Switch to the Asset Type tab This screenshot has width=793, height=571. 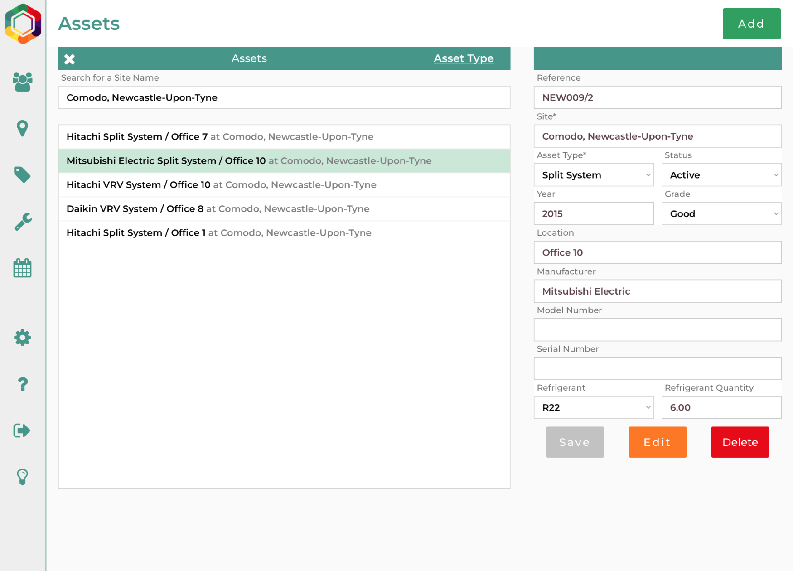464,58
